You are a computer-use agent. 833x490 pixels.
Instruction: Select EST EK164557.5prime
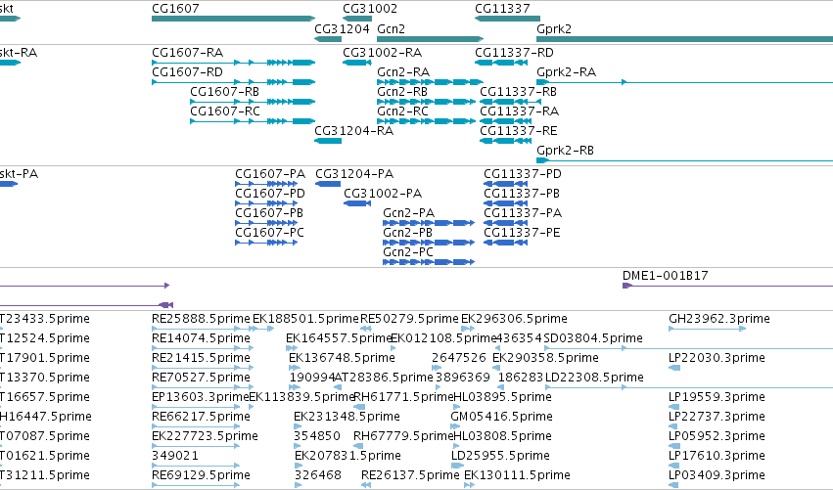pos(292,348)
